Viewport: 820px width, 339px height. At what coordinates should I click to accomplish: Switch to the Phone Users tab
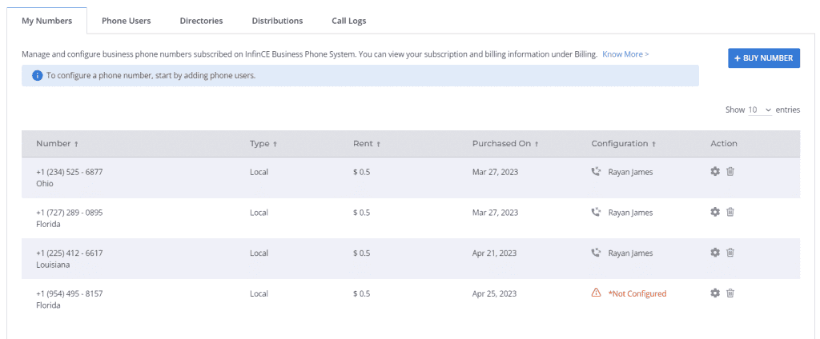[x=126, y=21]
